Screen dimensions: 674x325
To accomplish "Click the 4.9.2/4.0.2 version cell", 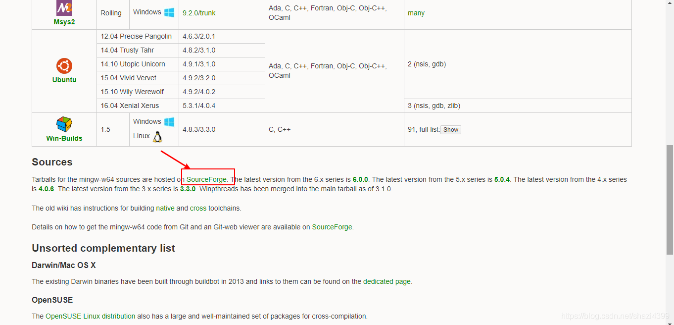I will pos(222,92).
